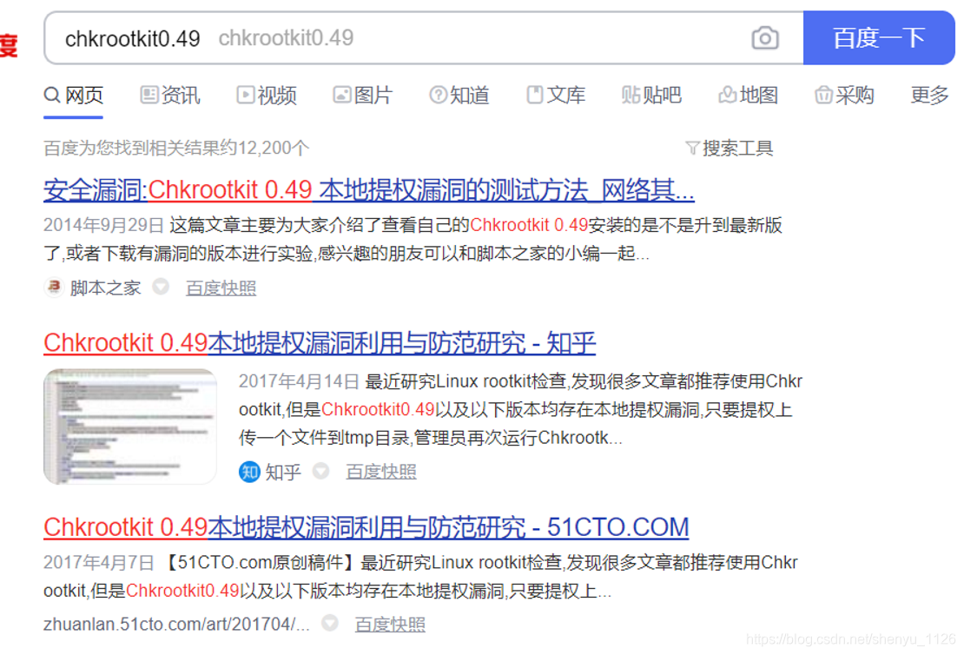964x655 pixels.
Task: Click the 2017年4月14日 snippet date
Action: coord(299,381)
